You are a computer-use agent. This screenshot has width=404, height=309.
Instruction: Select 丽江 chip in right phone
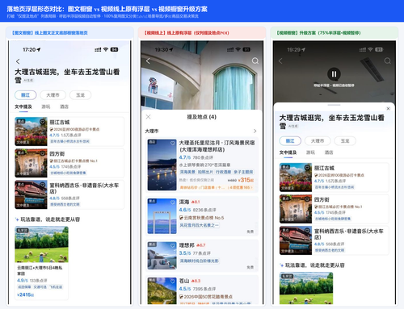290,140
